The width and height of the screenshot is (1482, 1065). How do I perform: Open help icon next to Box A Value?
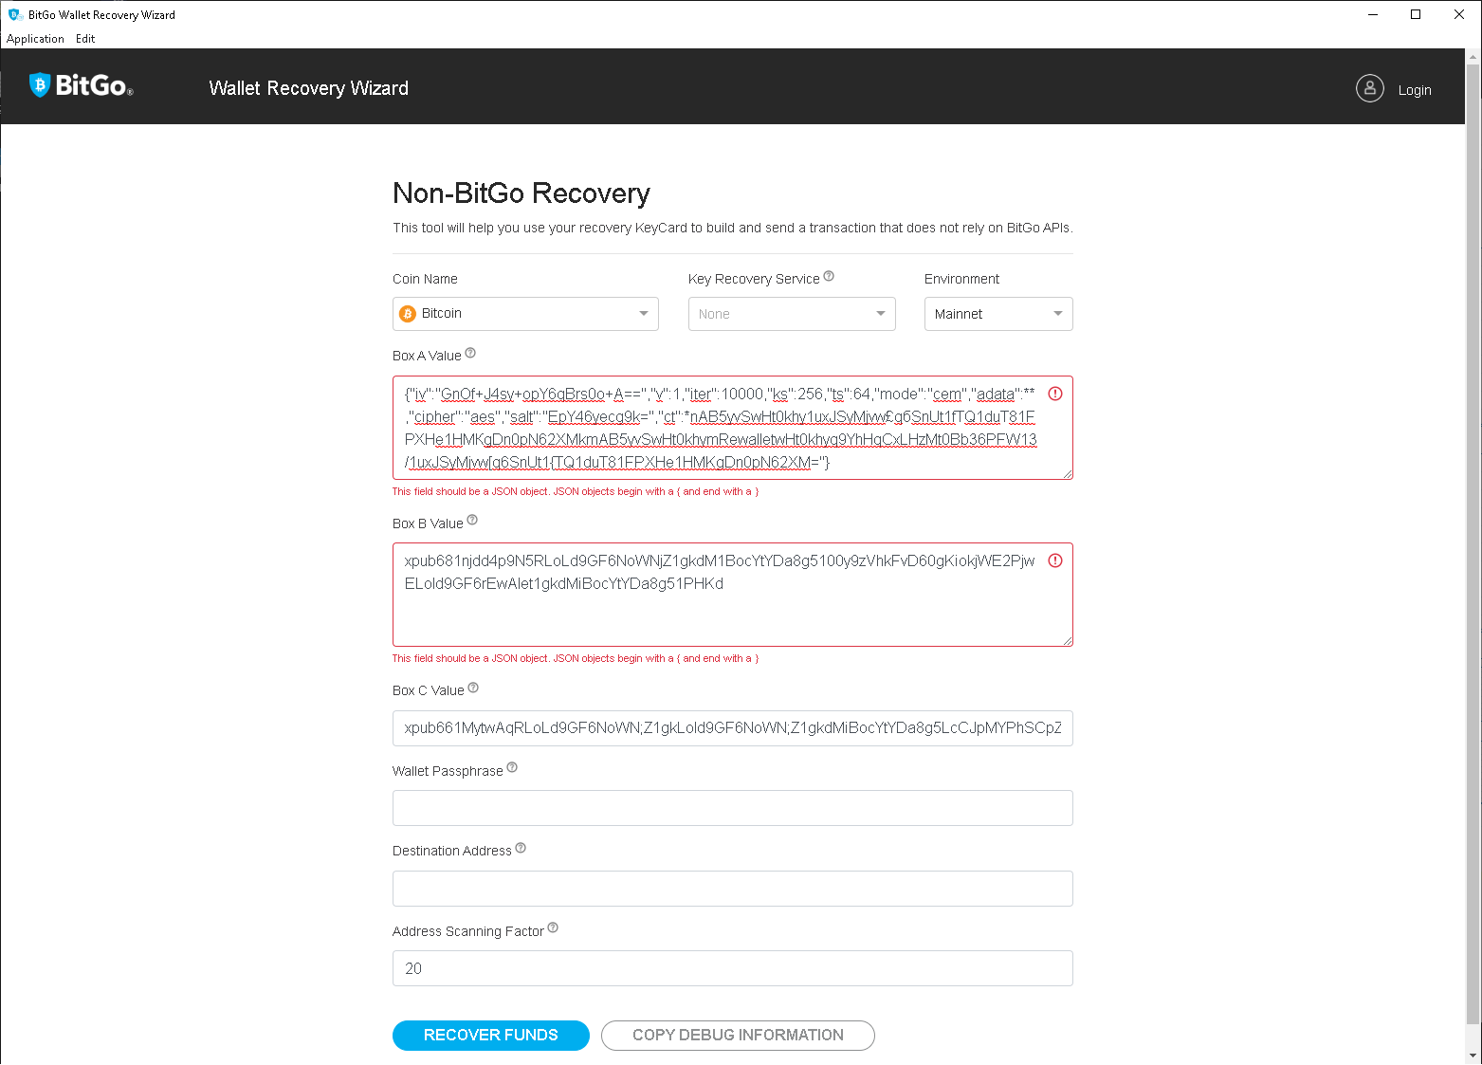(470, 353)
